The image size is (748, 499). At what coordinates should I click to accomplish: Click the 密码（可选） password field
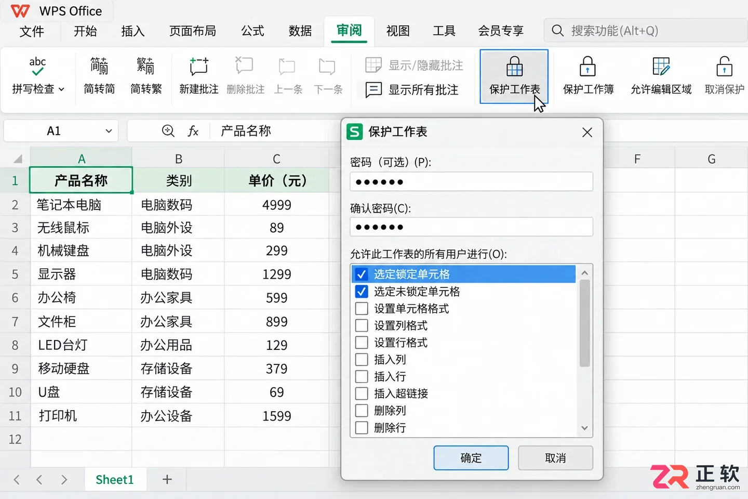(472, 182)
